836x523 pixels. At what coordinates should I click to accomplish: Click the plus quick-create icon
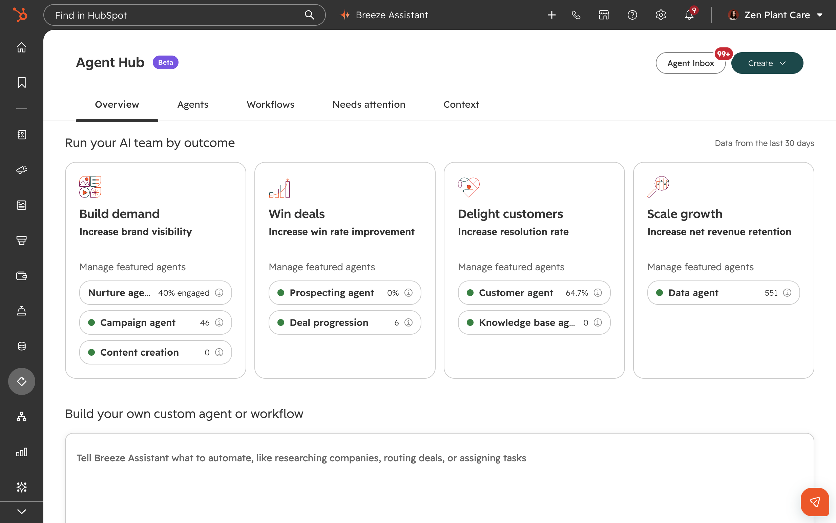[552, 15]
